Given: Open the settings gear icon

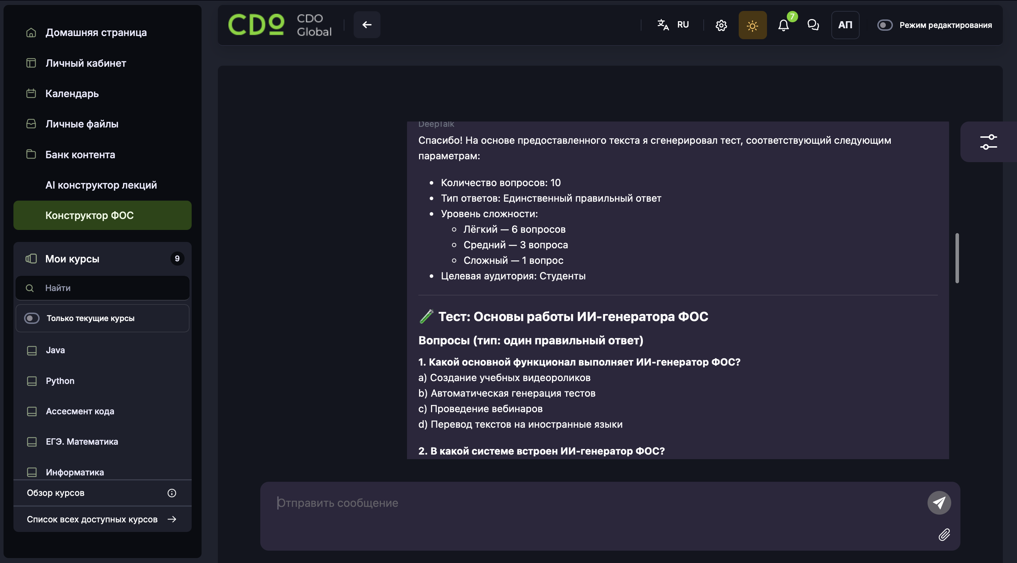Looking at the screenshot, I should click(721, 25).
